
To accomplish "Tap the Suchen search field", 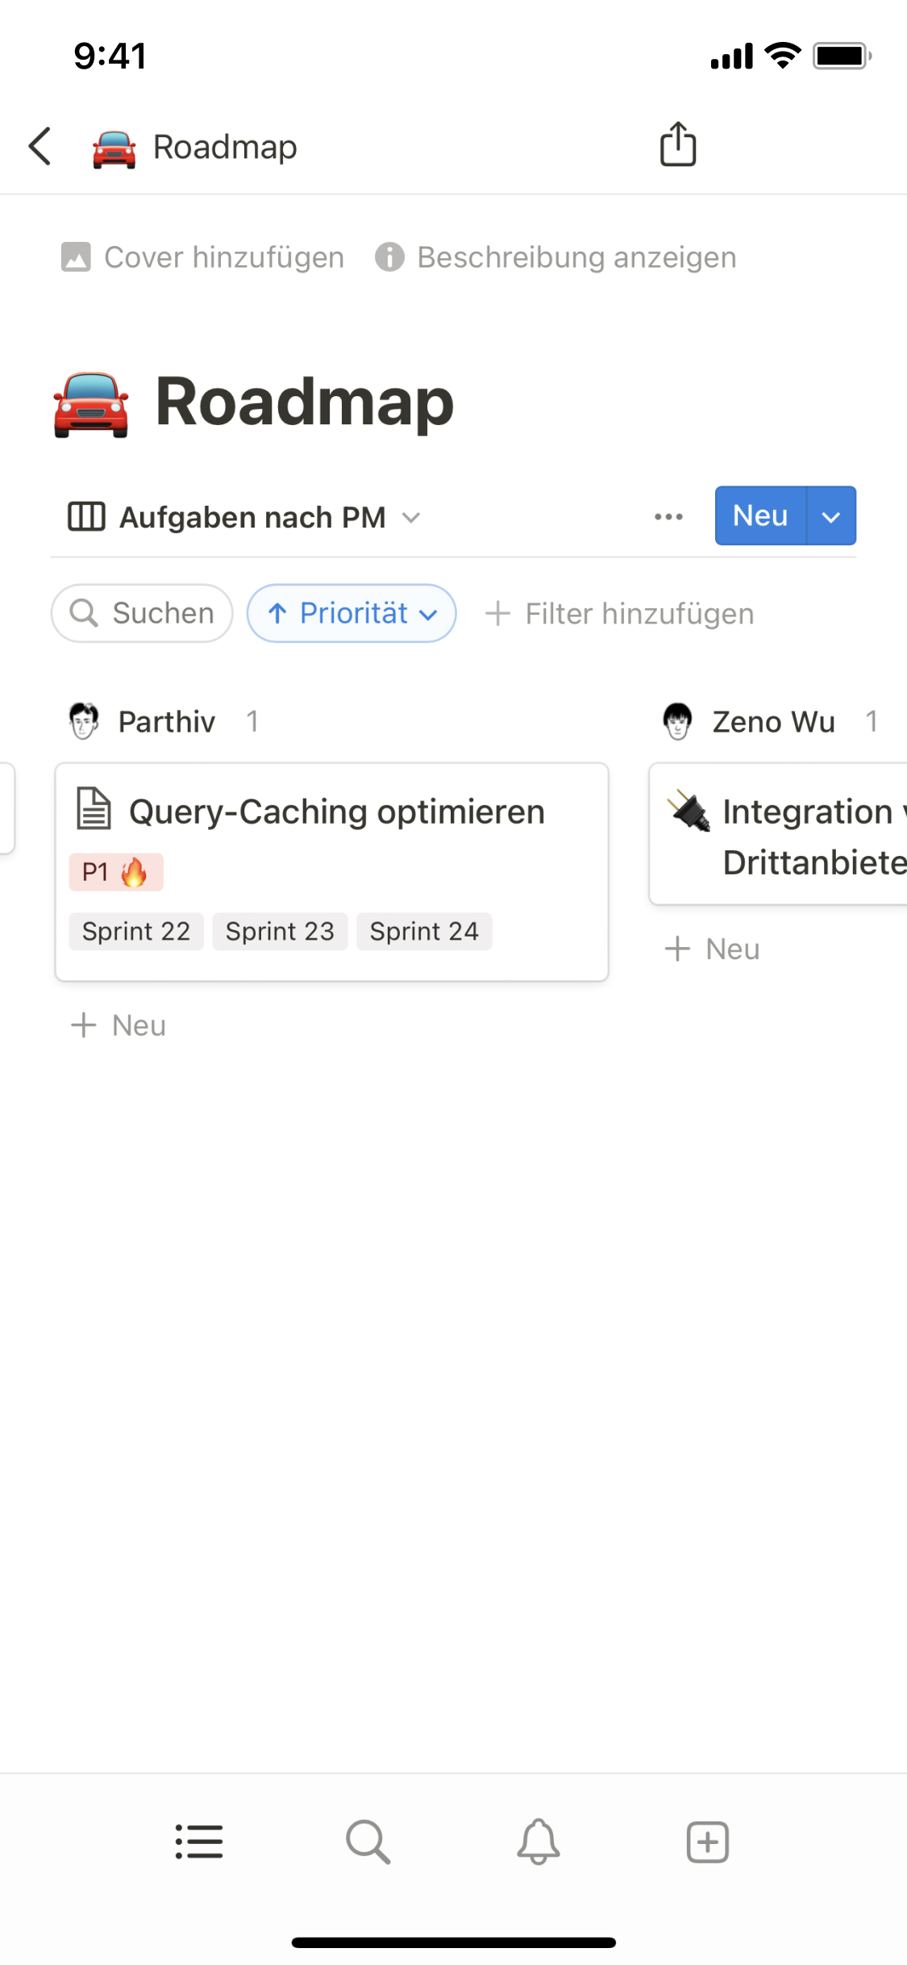I will (x=142, y=614).
